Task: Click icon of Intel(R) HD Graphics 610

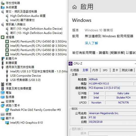Action: pyautogui.click(x=7, y=123)
